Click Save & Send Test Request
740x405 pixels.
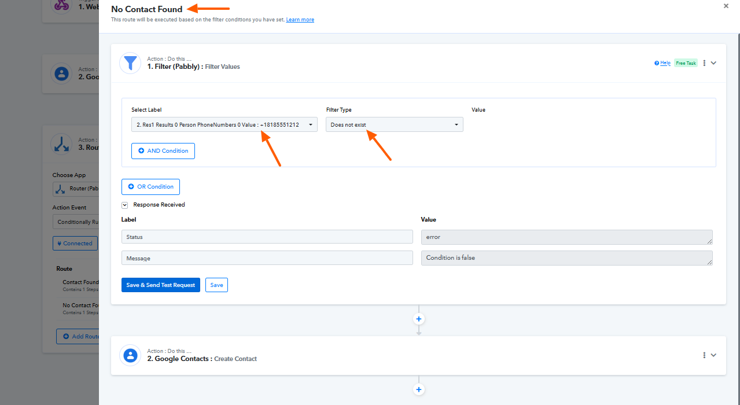pyautogui.click(x=160, y=285)
